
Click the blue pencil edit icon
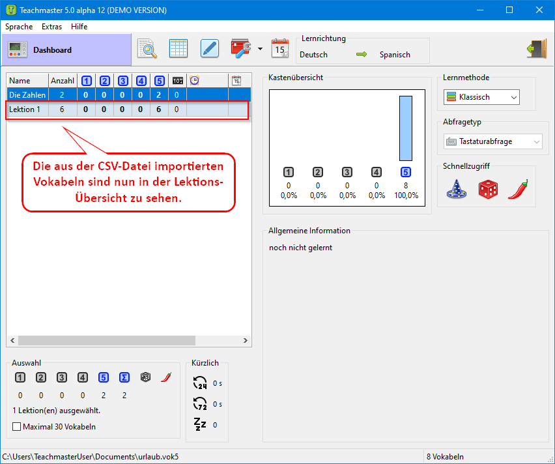point(209,49)
